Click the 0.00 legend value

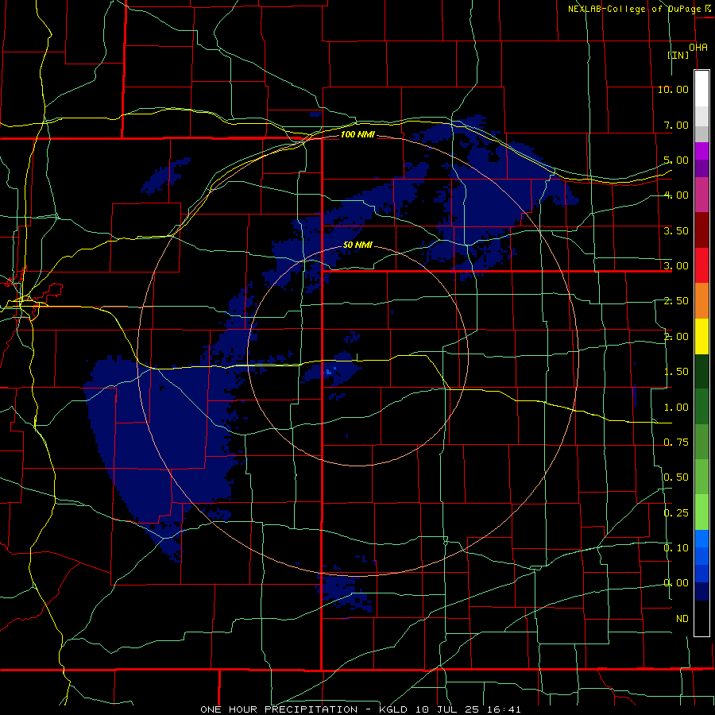[x=676, y=583]
